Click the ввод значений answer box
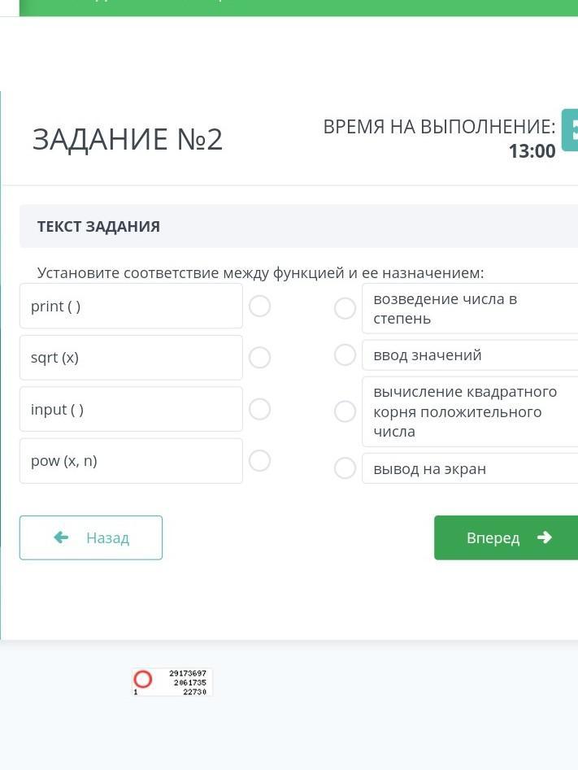Image resolution: width=578 pixels, height=770 pixels. (469, 355)
